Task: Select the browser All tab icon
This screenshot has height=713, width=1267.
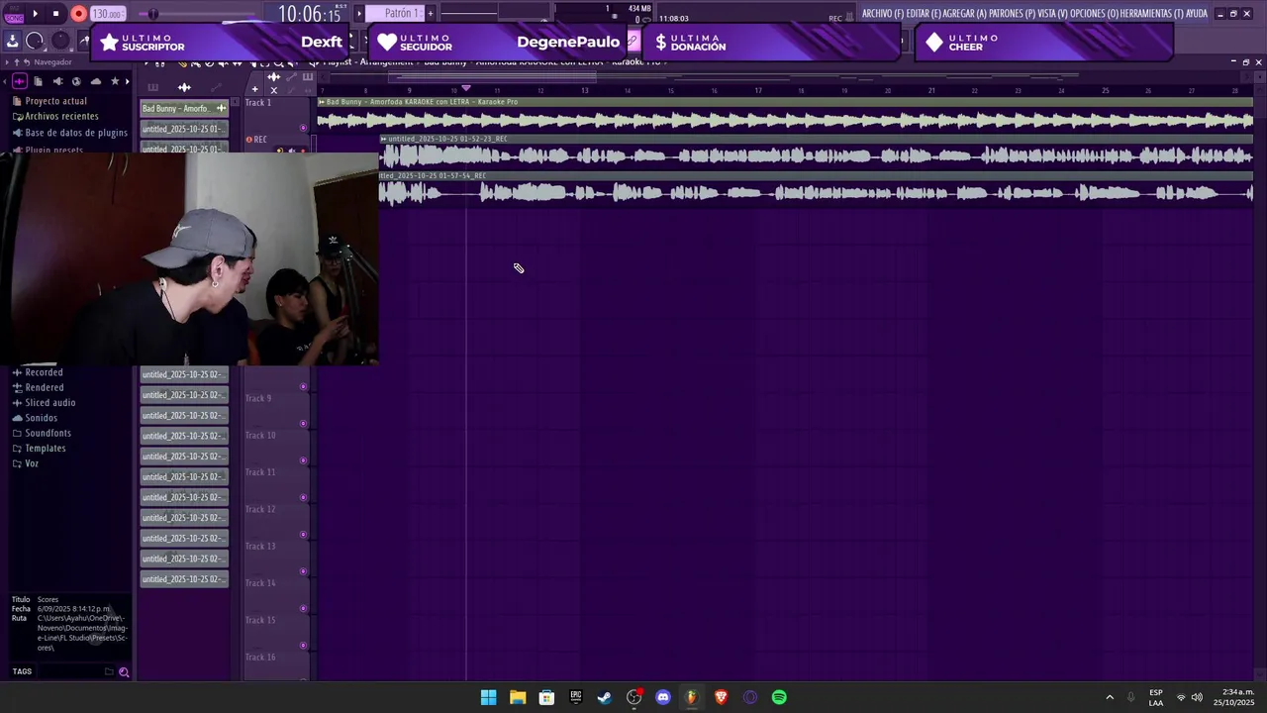Action: 19,81
